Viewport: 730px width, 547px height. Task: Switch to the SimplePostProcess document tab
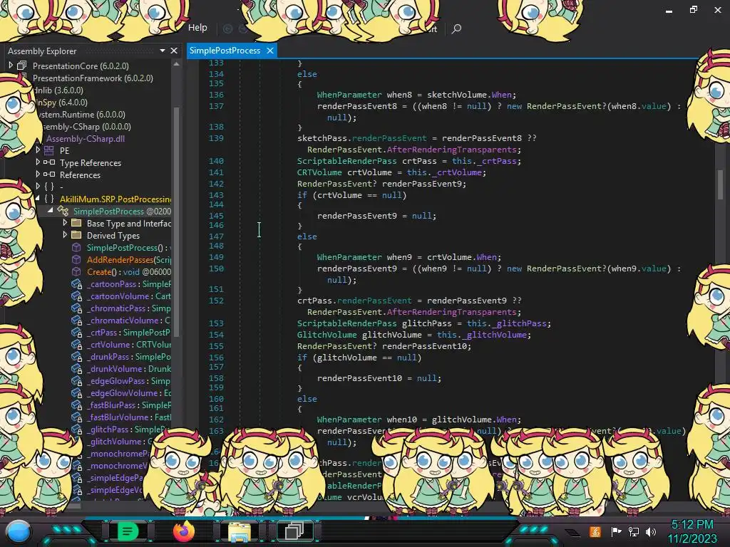(225, 51)
